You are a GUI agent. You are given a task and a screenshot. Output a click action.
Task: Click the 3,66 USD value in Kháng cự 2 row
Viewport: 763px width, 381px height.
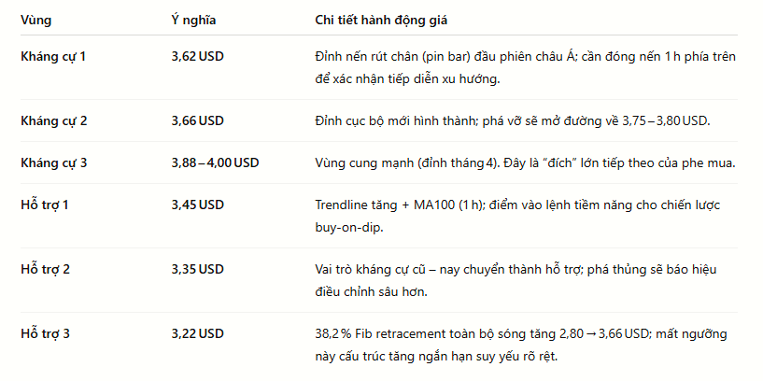click(198, 120)
